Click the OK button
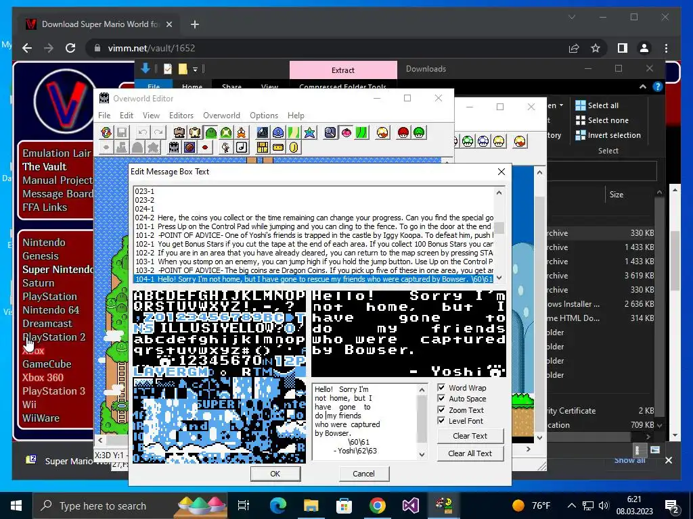Screen dimensions: 693x519 point(275,474)
